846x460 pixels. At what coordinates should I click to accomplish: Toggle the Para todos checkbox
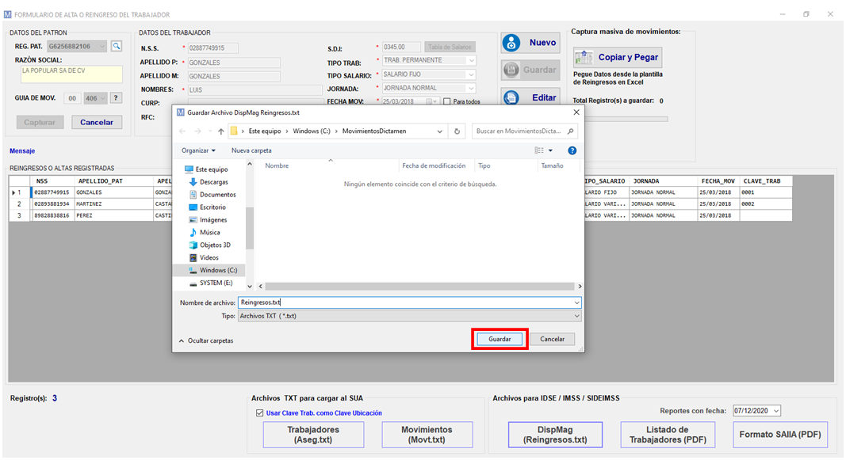click(446, 101)
